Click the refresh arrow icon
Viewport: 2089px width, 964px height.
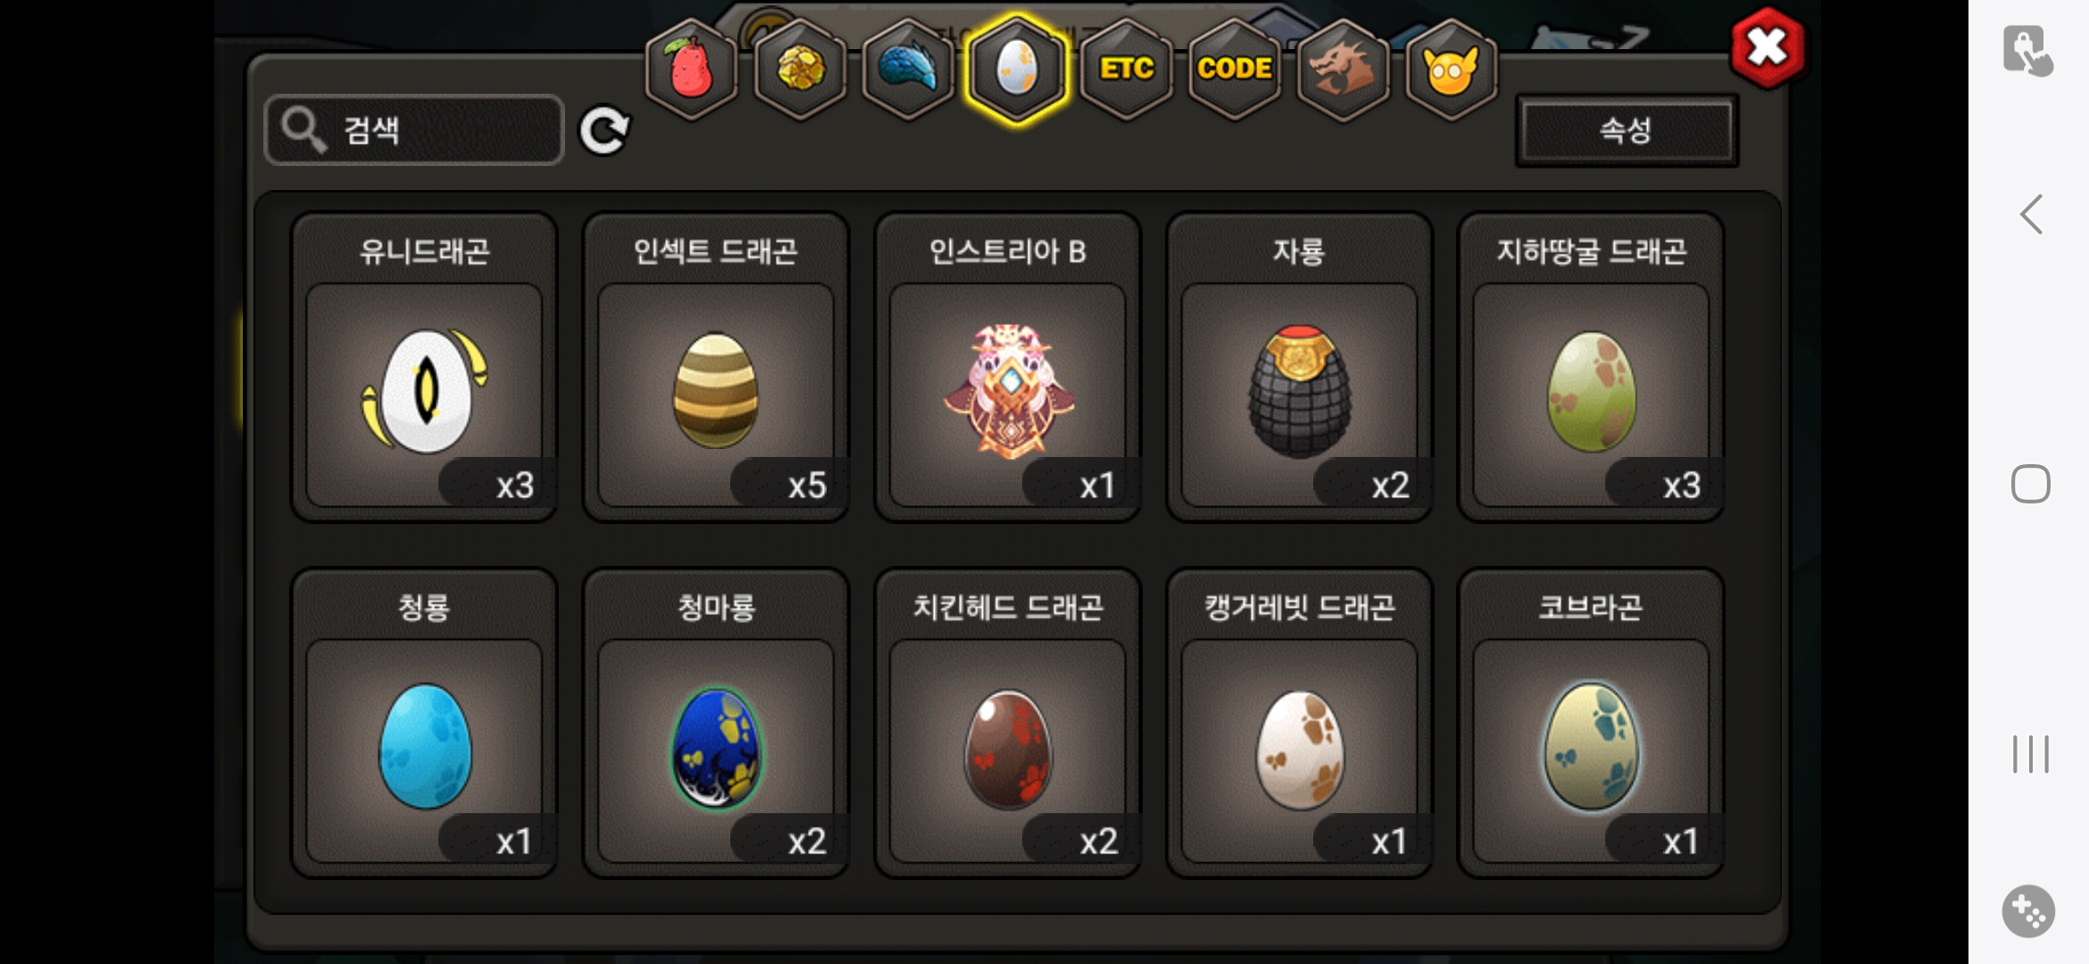[x=604, y=131]
